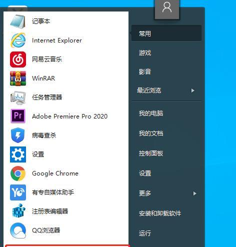The width and height of the screenshot is (236, 247).
Task: Click the 网易云音乐 text label
Action: pyautogui.click(x=47, y=59)
